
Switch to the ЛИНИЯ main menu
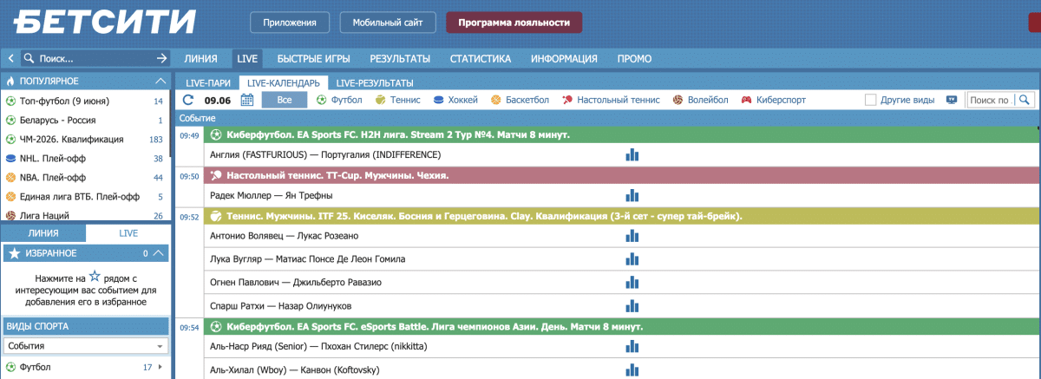pos(200,59)
